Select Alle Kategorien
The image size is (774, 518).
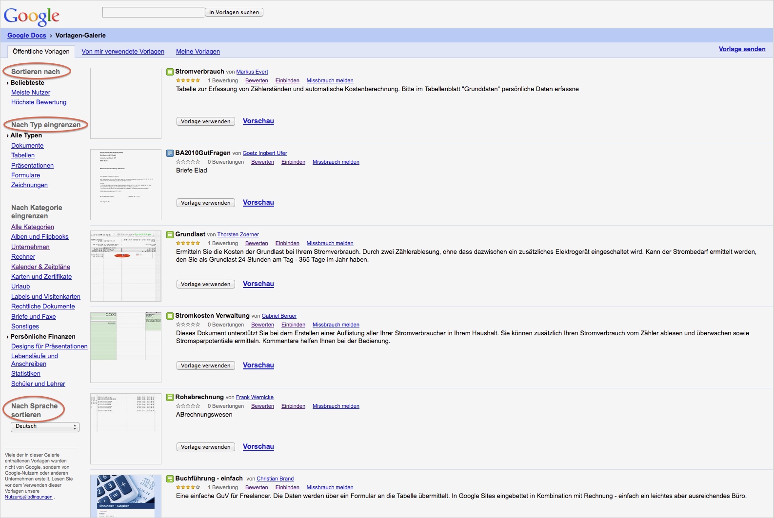pos(33,227)
